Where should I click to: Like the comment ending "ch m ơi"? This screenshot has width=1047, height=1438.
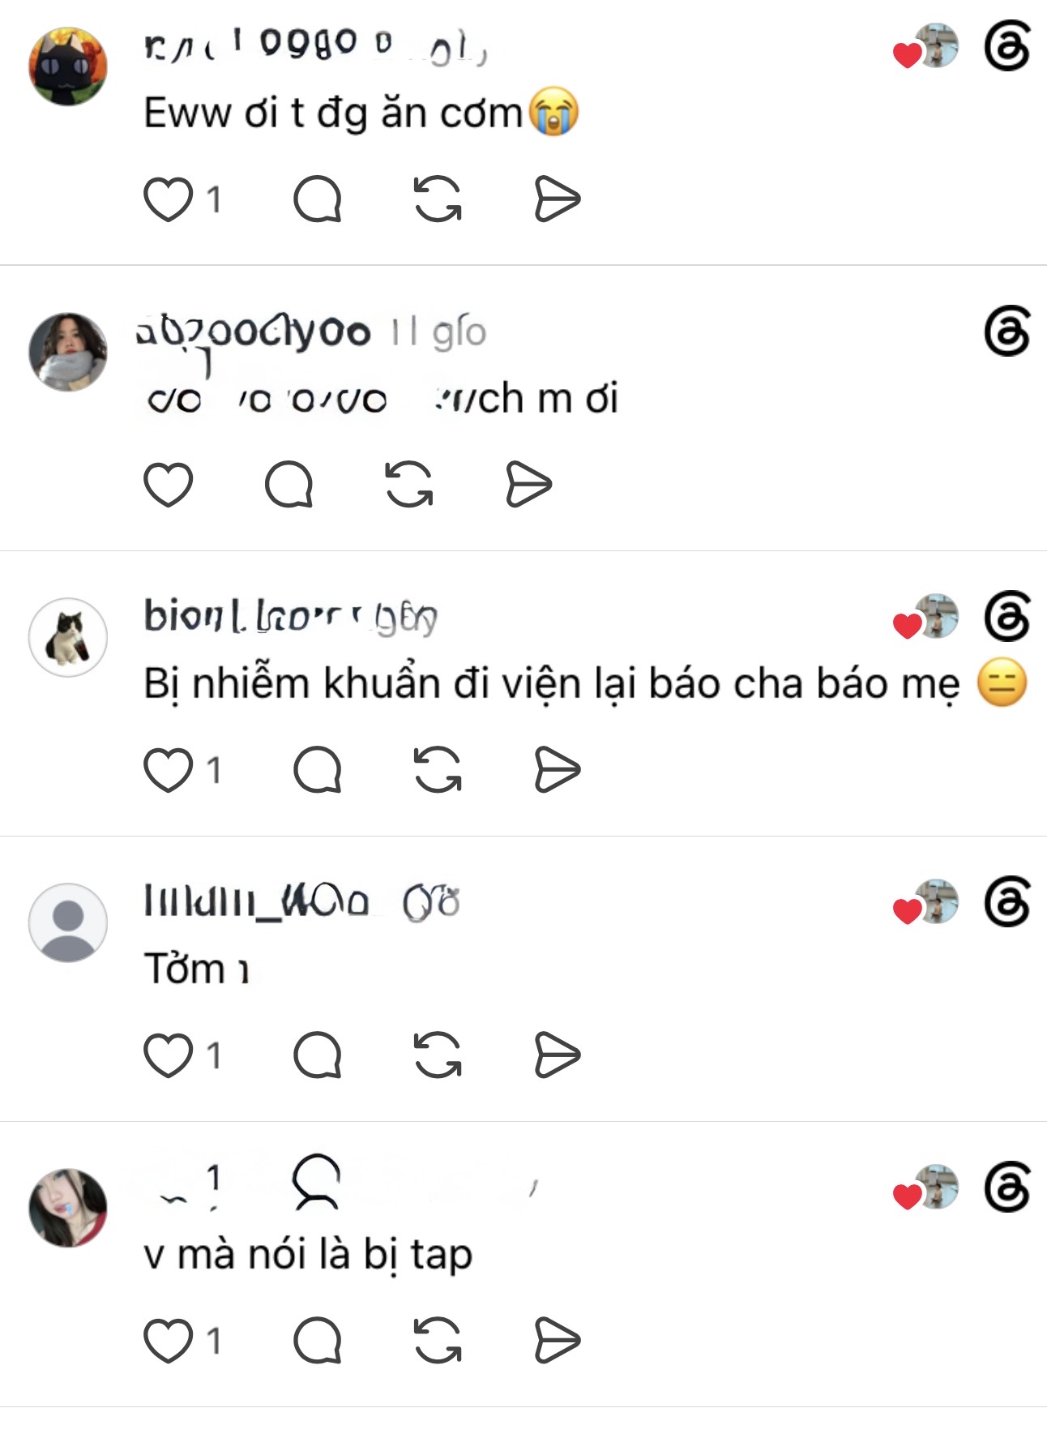click(168, 485)
